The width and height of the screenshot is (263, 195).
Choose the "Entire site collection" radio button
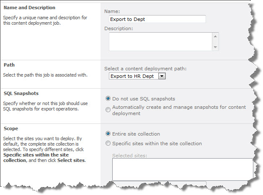(x=108, y=134)
